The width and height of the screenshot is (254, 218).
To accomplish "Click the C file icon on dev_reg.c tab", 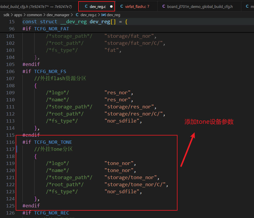I will coord(86,6).
